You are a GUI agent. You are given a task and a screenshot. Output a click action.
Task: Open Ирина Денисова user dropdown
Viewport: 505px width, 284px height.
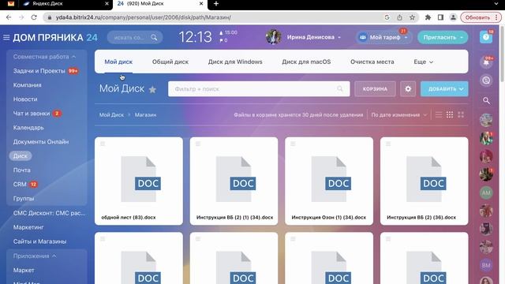[313, 37]
